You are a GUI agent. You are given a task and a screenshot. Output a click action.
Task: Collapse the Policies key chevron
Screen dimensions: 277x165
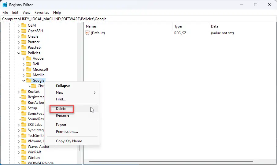coord(19,53)
